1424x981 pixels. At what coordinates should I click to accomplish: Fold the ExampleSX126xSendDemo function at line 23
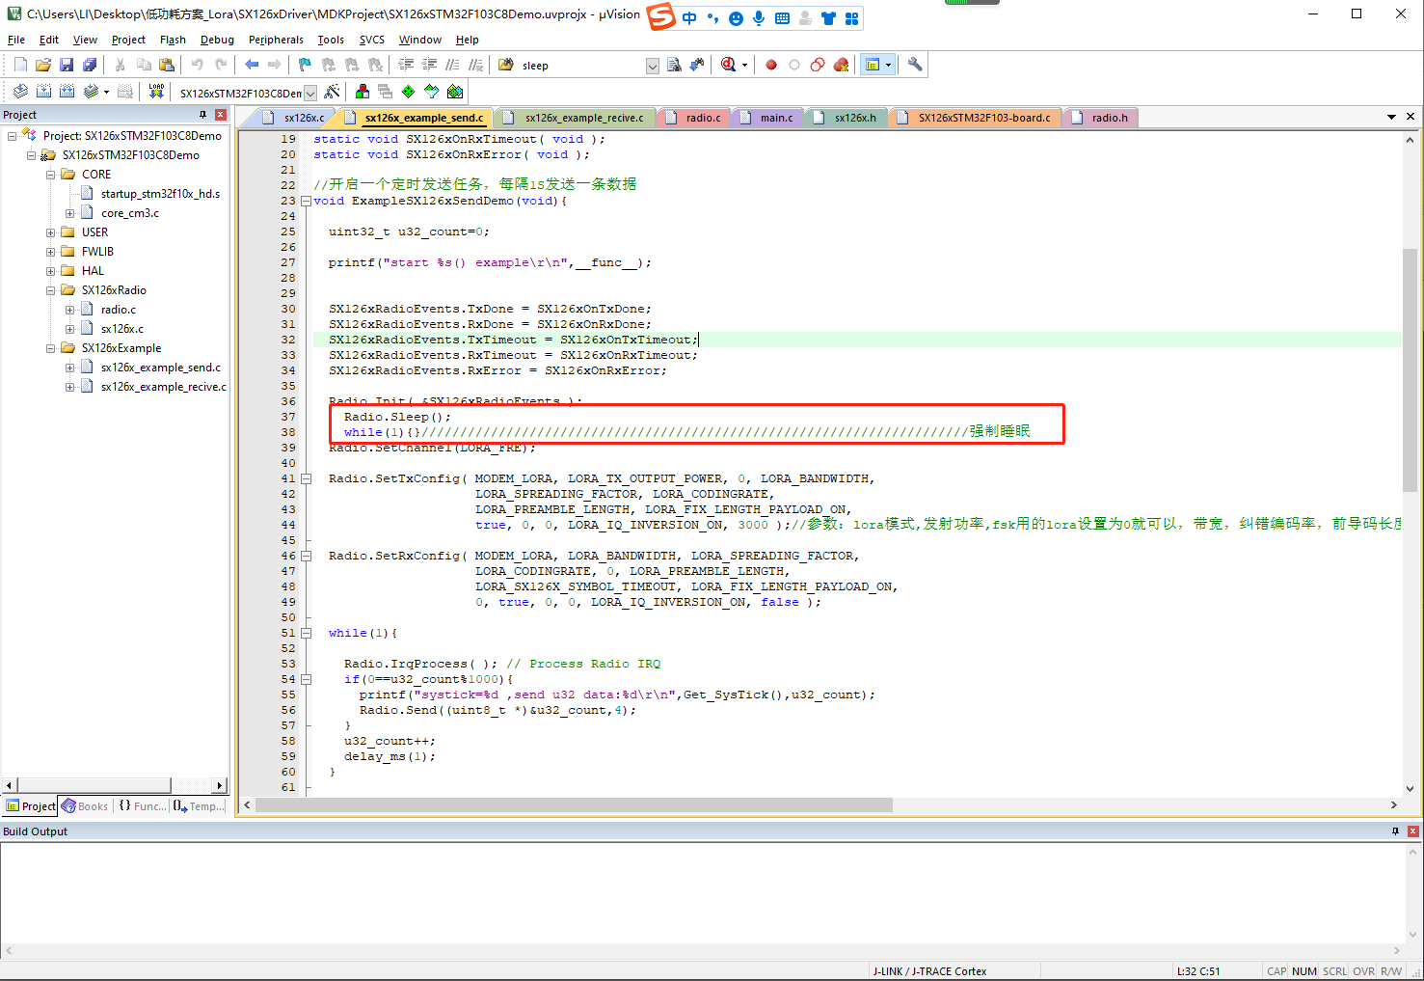coord(306,201)
